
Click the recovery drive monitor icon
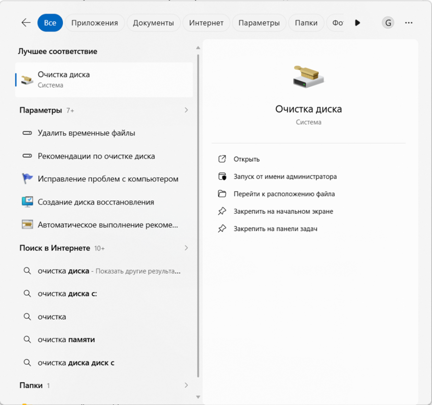tap(27, 202)
